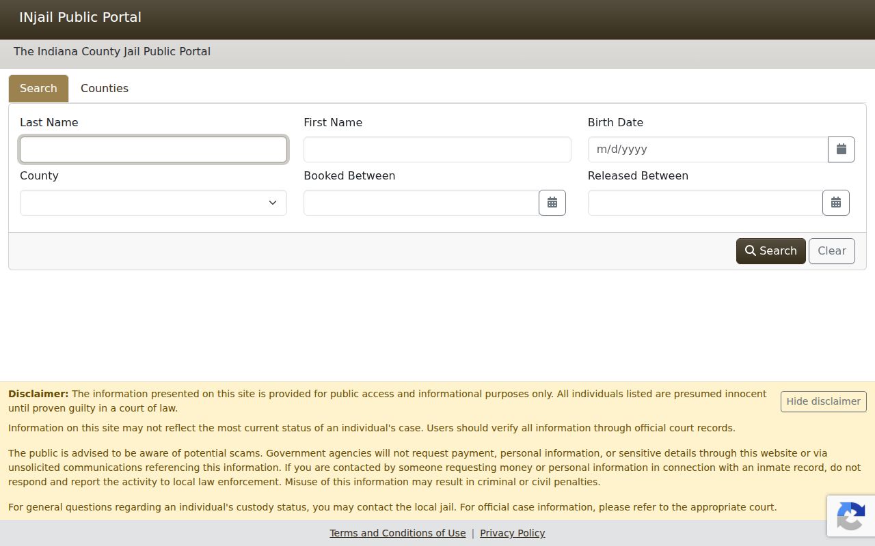Focus the Birth Date input
This screenshot has width=875, height=546.
point(708,149)
